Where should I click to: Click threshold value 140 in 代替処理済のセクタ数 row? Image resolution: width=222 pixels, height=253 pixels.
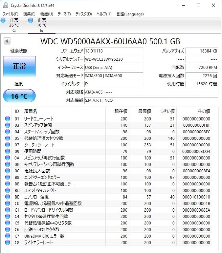point(171,138)
